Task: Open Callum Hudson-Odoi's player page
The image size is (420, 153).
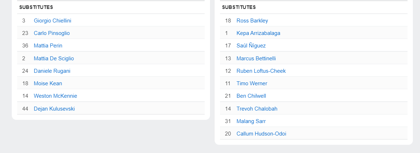Action: (x=261, y=134)
